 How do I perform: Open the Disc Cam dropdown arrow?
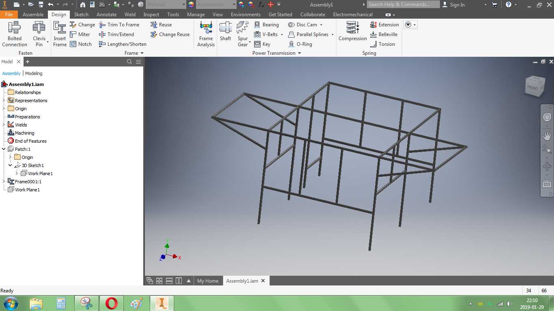[x=321, y=25]
